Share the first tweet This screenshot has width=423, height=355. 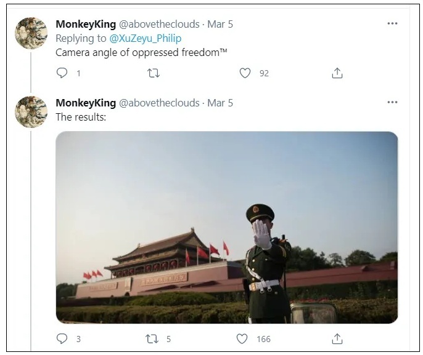tap(337, 73)
